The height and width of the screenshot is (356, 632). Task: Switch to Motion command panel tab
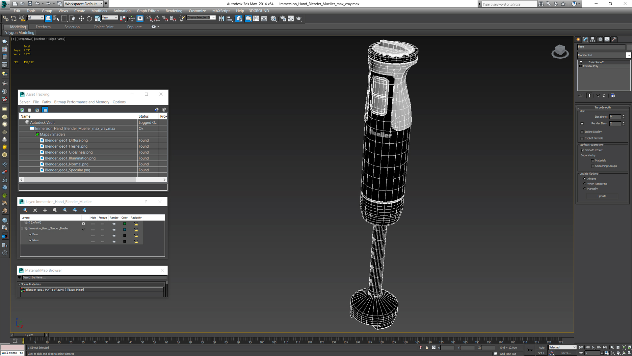pyautogui.click(x=600, y=39)
